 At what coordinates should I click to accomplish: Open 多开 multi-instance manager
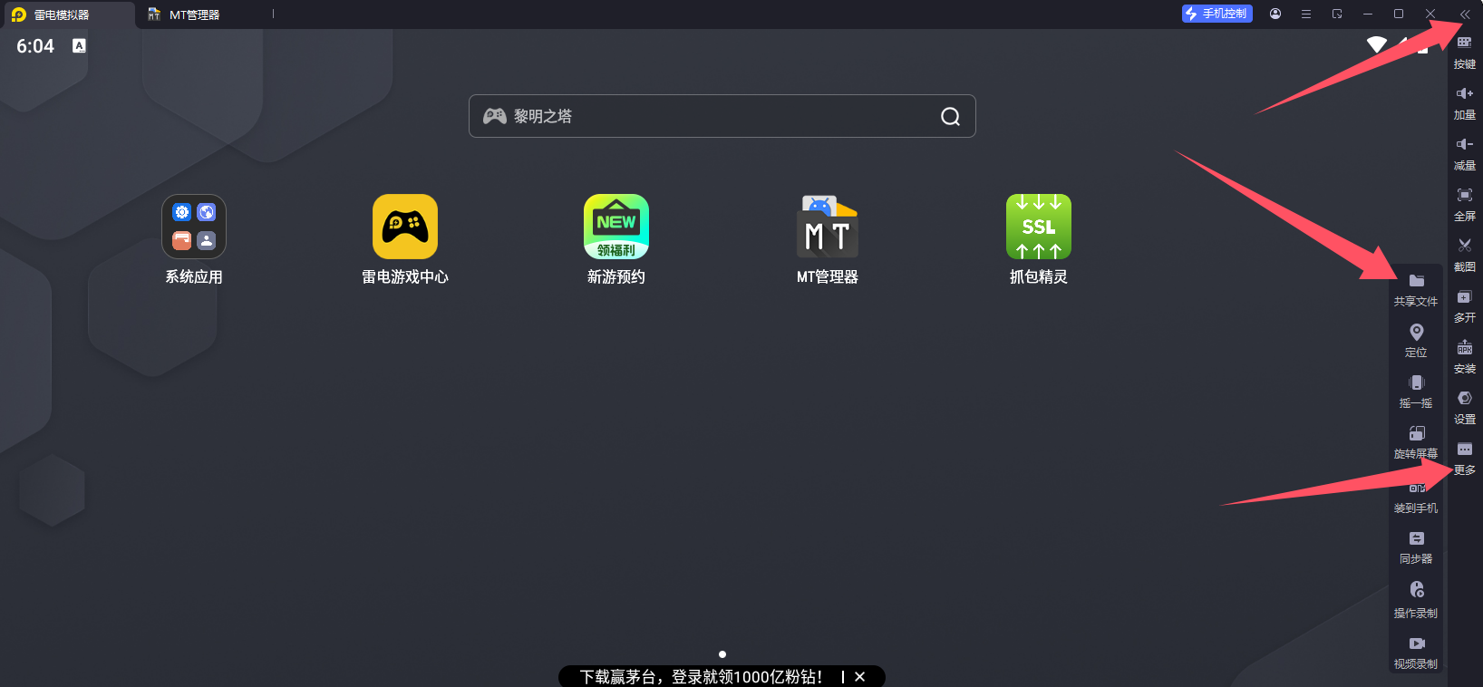click(1465, 306)
